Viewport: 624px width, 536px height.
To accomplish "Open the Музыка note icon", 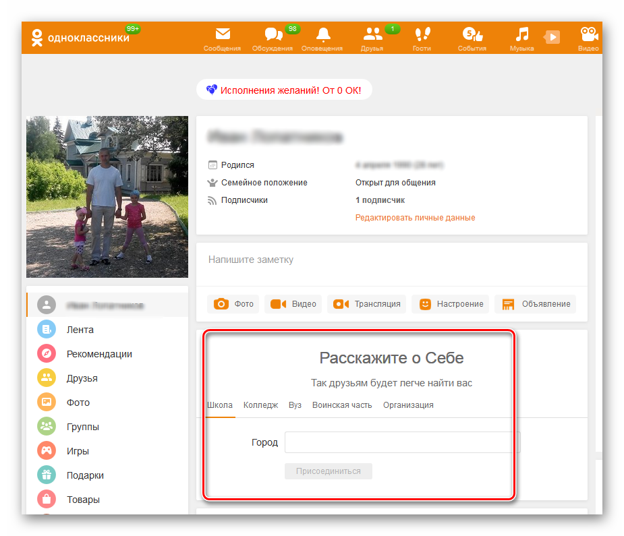I will 521,35.
